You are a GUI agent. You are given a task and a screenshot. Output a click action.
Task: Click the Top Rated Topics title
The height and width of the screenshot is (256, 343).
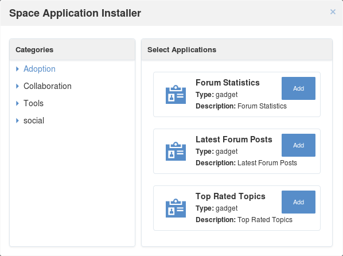point(231,196)
